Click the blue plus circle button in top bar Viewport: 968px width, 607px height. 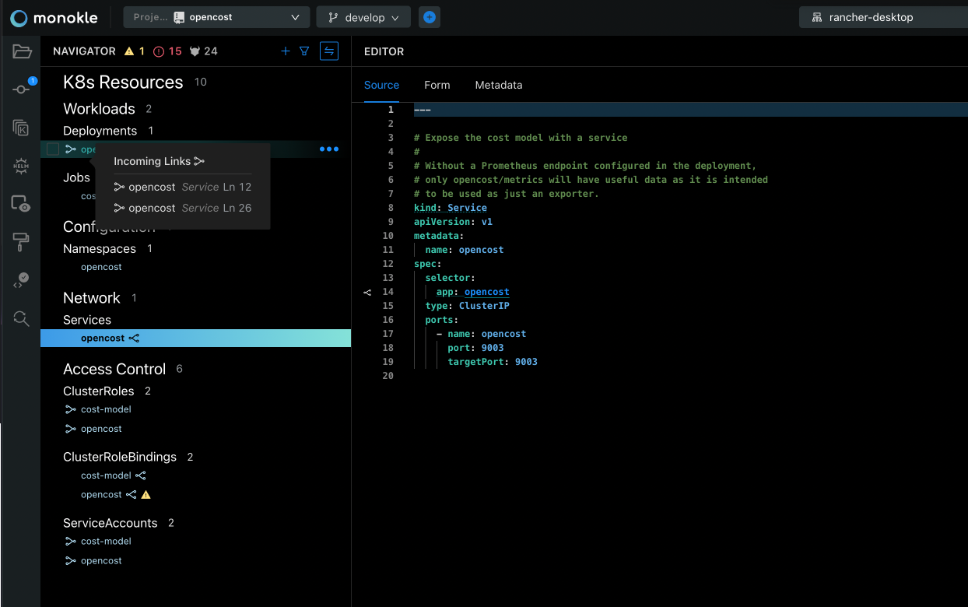click(x=430, y=17)
